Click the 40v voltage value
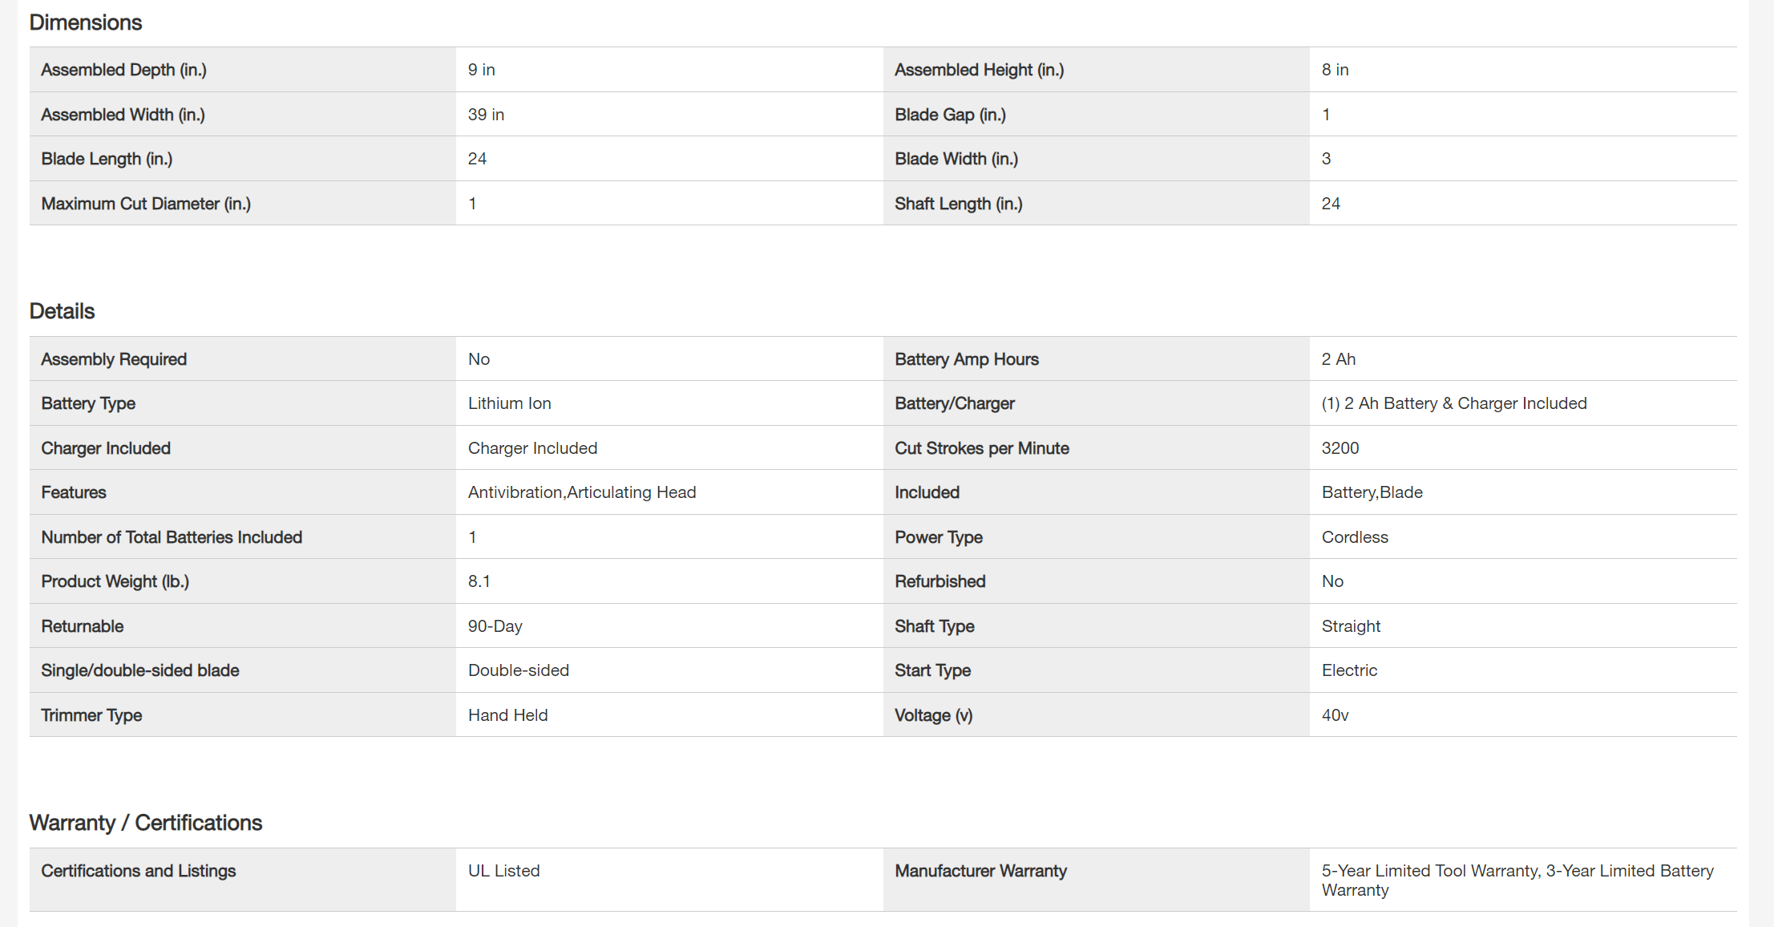Image resolution: width=1774 pixels, height=927 pixels. point(1335,715)
